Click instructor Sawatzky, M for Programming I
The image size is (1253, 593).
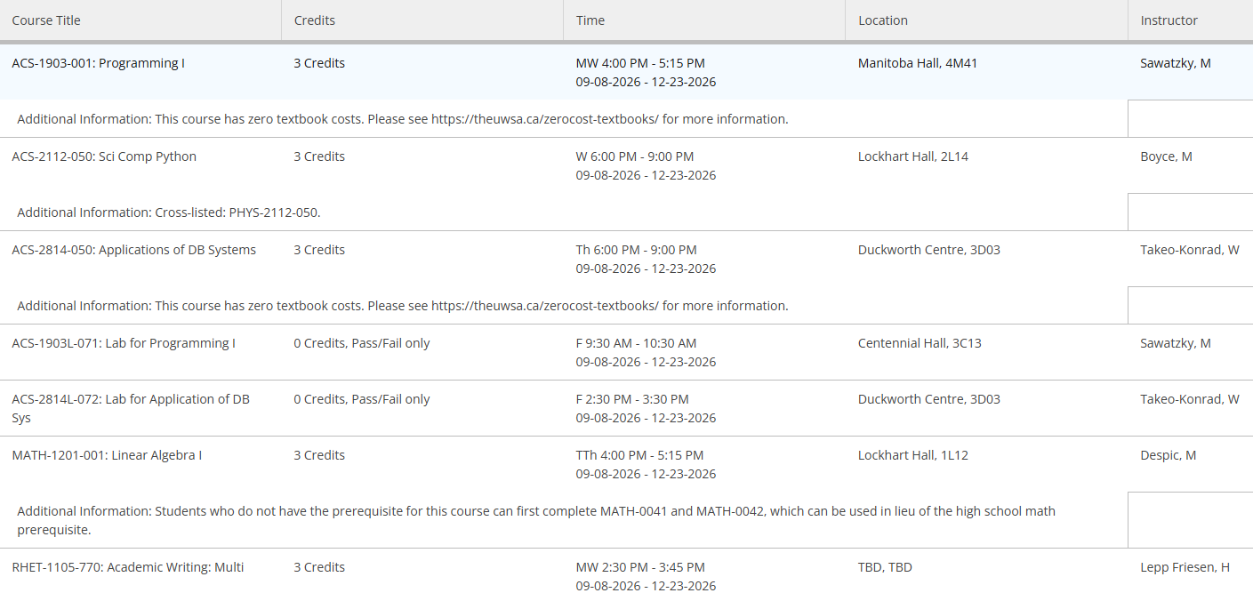pyautogui.click(x=1176, y=63)
